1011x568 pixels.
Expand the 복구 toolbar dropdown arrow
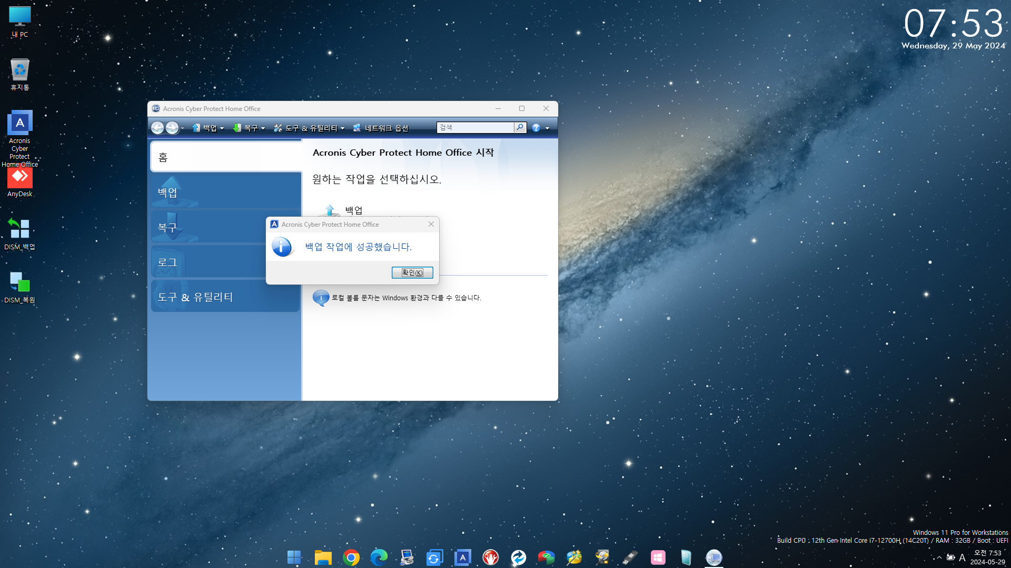coord(263,128)
